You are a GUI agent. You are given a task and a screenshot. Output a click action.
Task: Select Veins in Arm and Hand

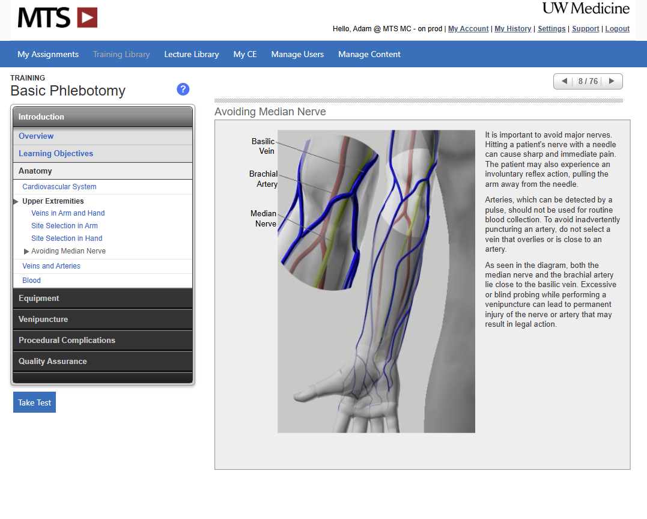click(68, 213)
